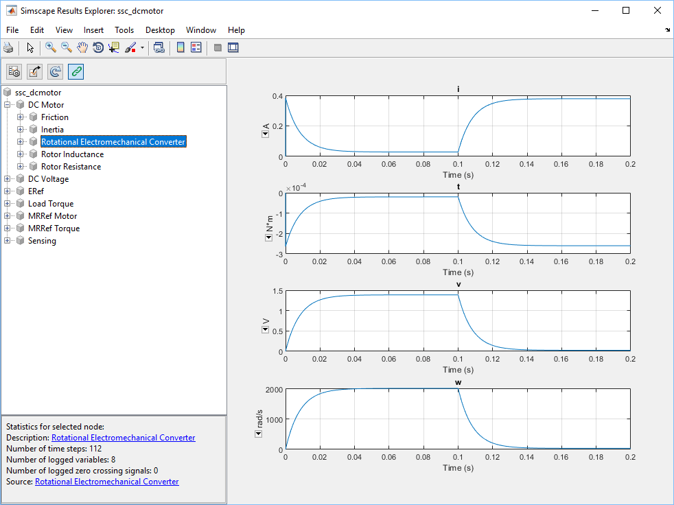Screen dimensions: 674x505
Task: Toggle the Brush data tool
Action: click(x=130, y=47)
